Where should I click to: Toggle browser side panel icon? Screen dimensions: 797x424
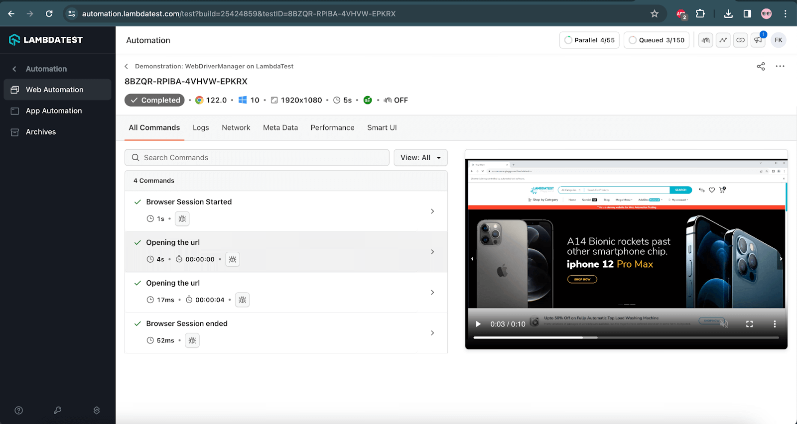click(747, 14)
